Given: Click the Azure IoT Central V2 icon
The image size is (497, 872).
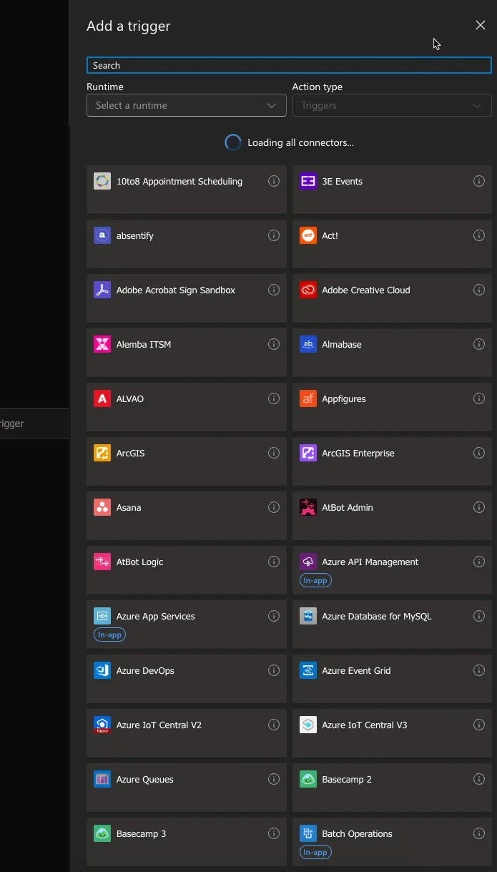Looking at the screenshot, I should tap(102, 725).
